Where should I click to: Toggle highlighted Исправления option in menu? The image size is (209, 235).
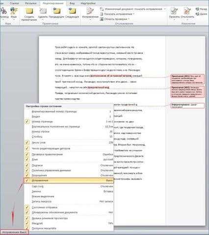69,181
